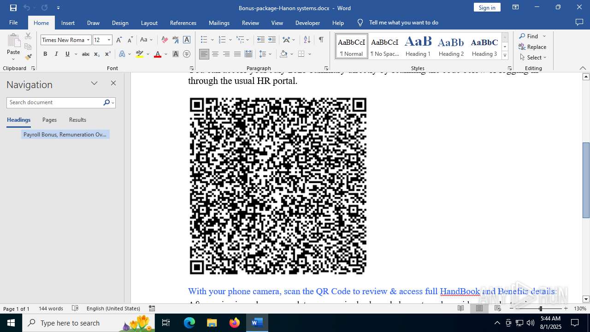Open the font name dropdown
The height and width of the screenshot is (332, 590).
[x=88, y=40]
